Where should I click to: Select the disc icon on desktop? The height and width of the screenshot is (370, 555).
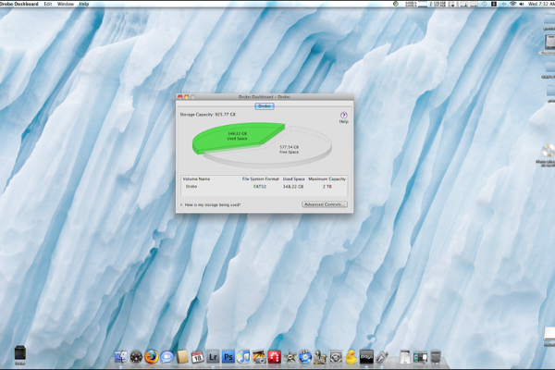[549, 151]
